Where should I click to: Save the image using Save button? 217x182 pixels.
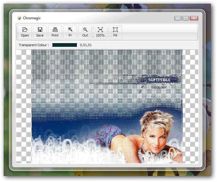40,32
